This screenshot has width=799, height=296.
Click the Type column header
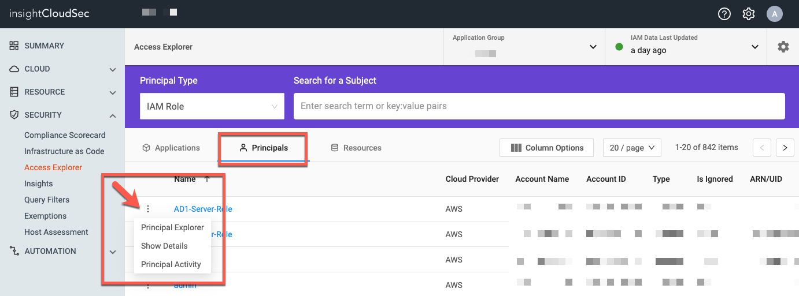pos(661,179)
